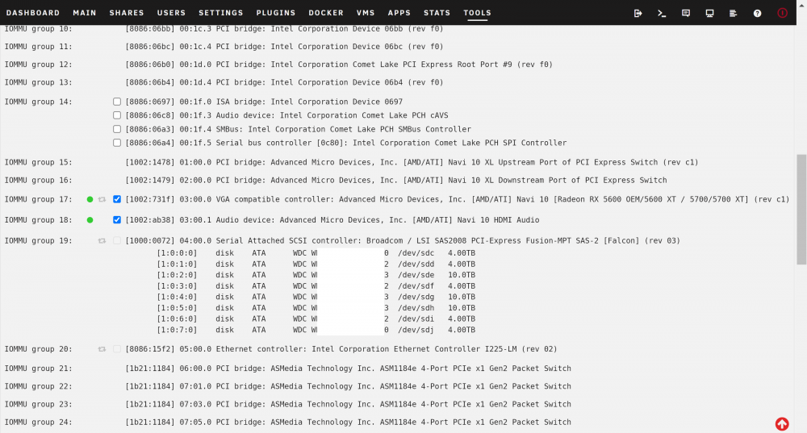Viewport: 807px width, 433px height.
Task: Click the vertical scrollbar thumb
Action: click(x=801, y=210)
